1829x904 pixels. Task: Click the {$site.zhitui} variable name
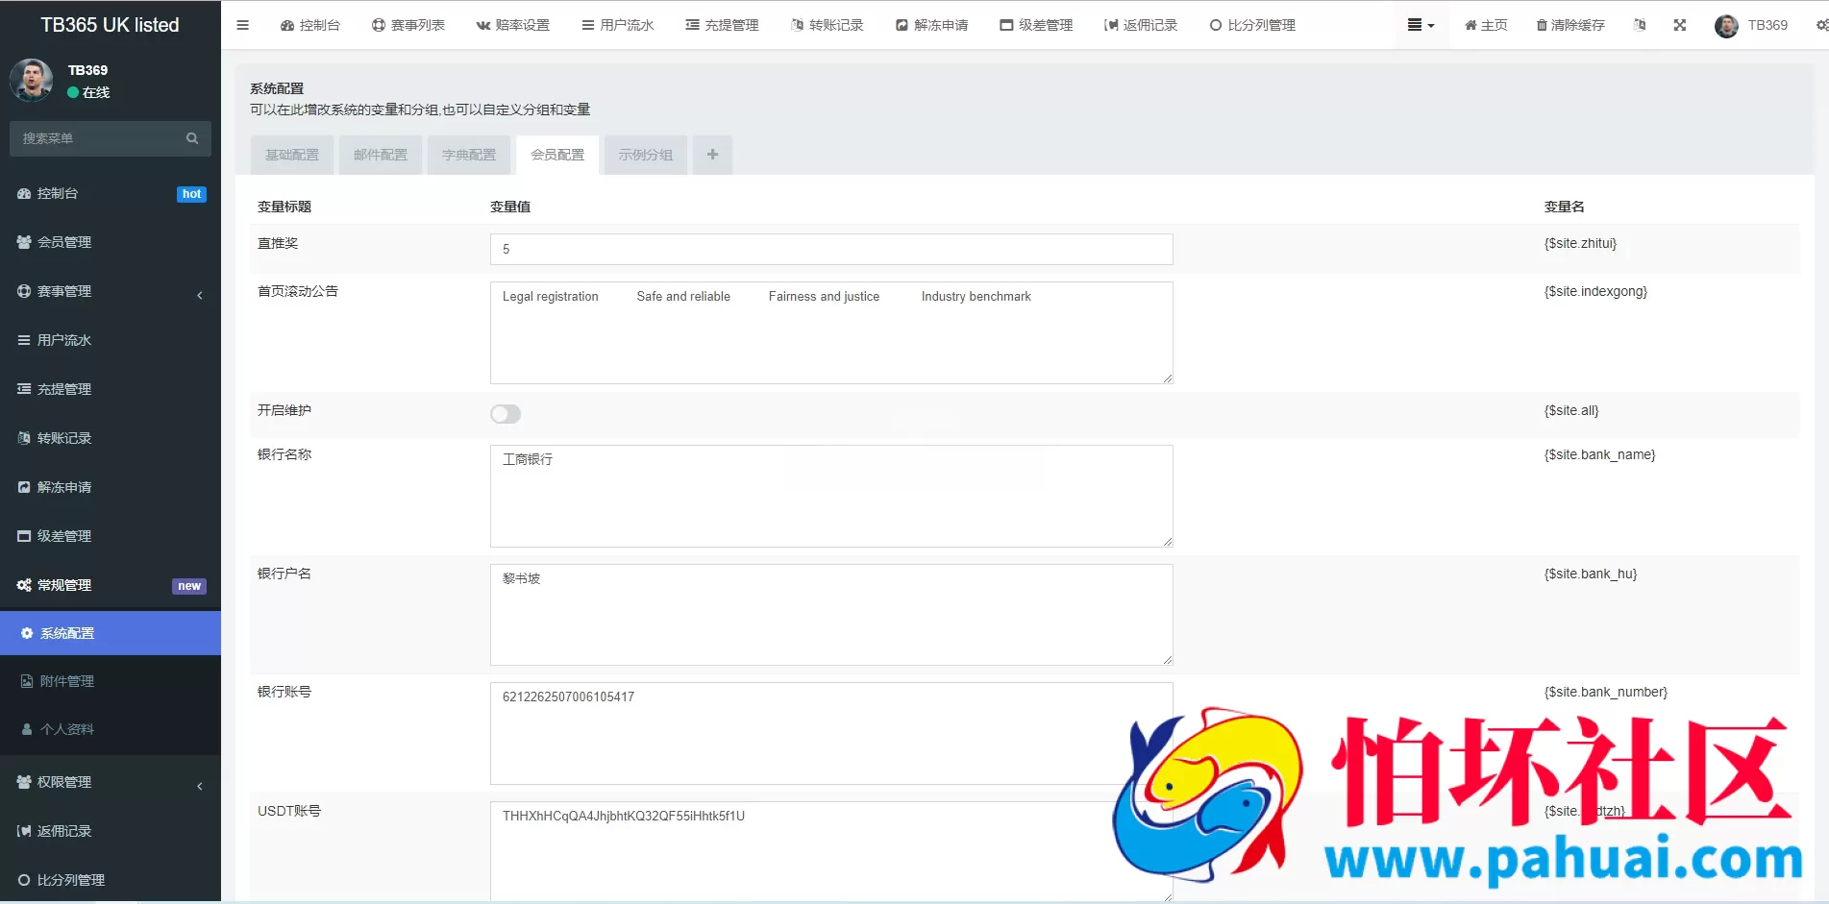pyautogui.click(x=1580, y=243)
